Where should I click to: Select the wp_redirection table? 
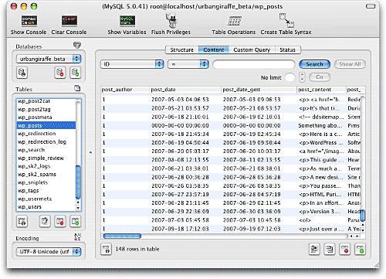(x=46, y=134)
